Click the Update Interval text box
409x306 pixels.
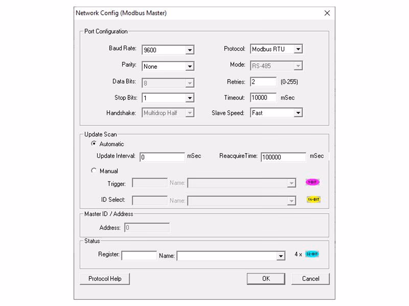tap(162, 157)
